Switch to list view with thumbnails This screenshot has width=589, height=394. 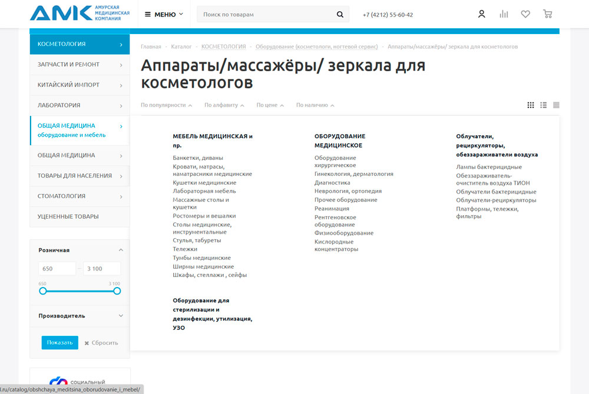[543, 105]
